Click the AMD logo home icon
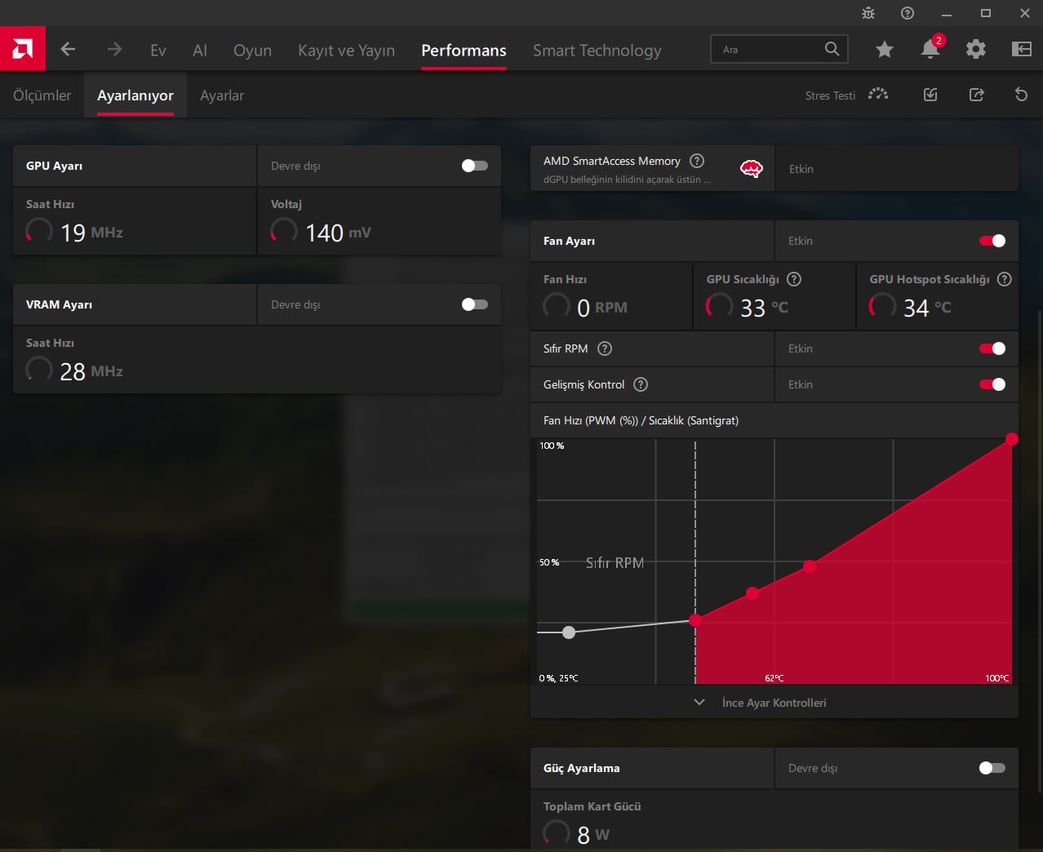Image resolution: width=1043 pixels, height=852 pixels. tap(23, 49)
